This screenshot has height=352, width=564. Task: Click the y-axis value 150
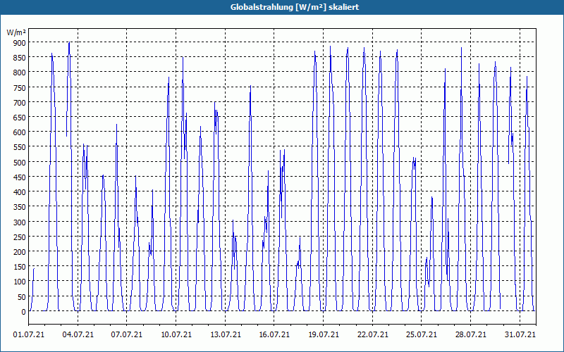pos(20,267)
